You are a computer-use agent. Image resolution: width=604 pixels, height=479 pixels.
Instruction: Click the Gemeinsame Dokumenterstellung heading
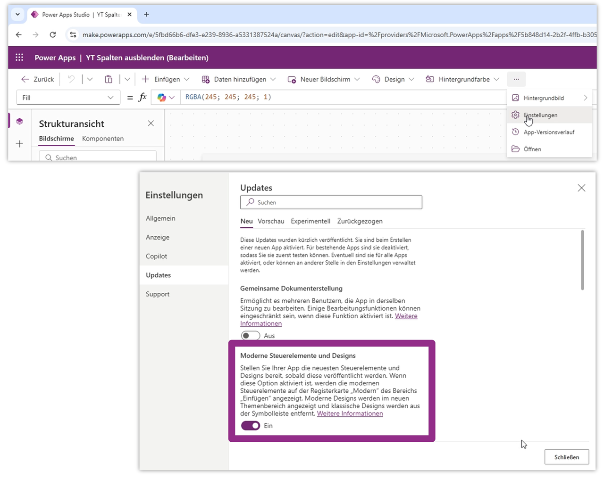291,288
